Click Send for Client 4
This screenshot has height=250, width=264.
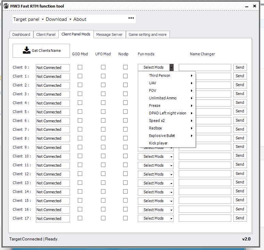240,102
